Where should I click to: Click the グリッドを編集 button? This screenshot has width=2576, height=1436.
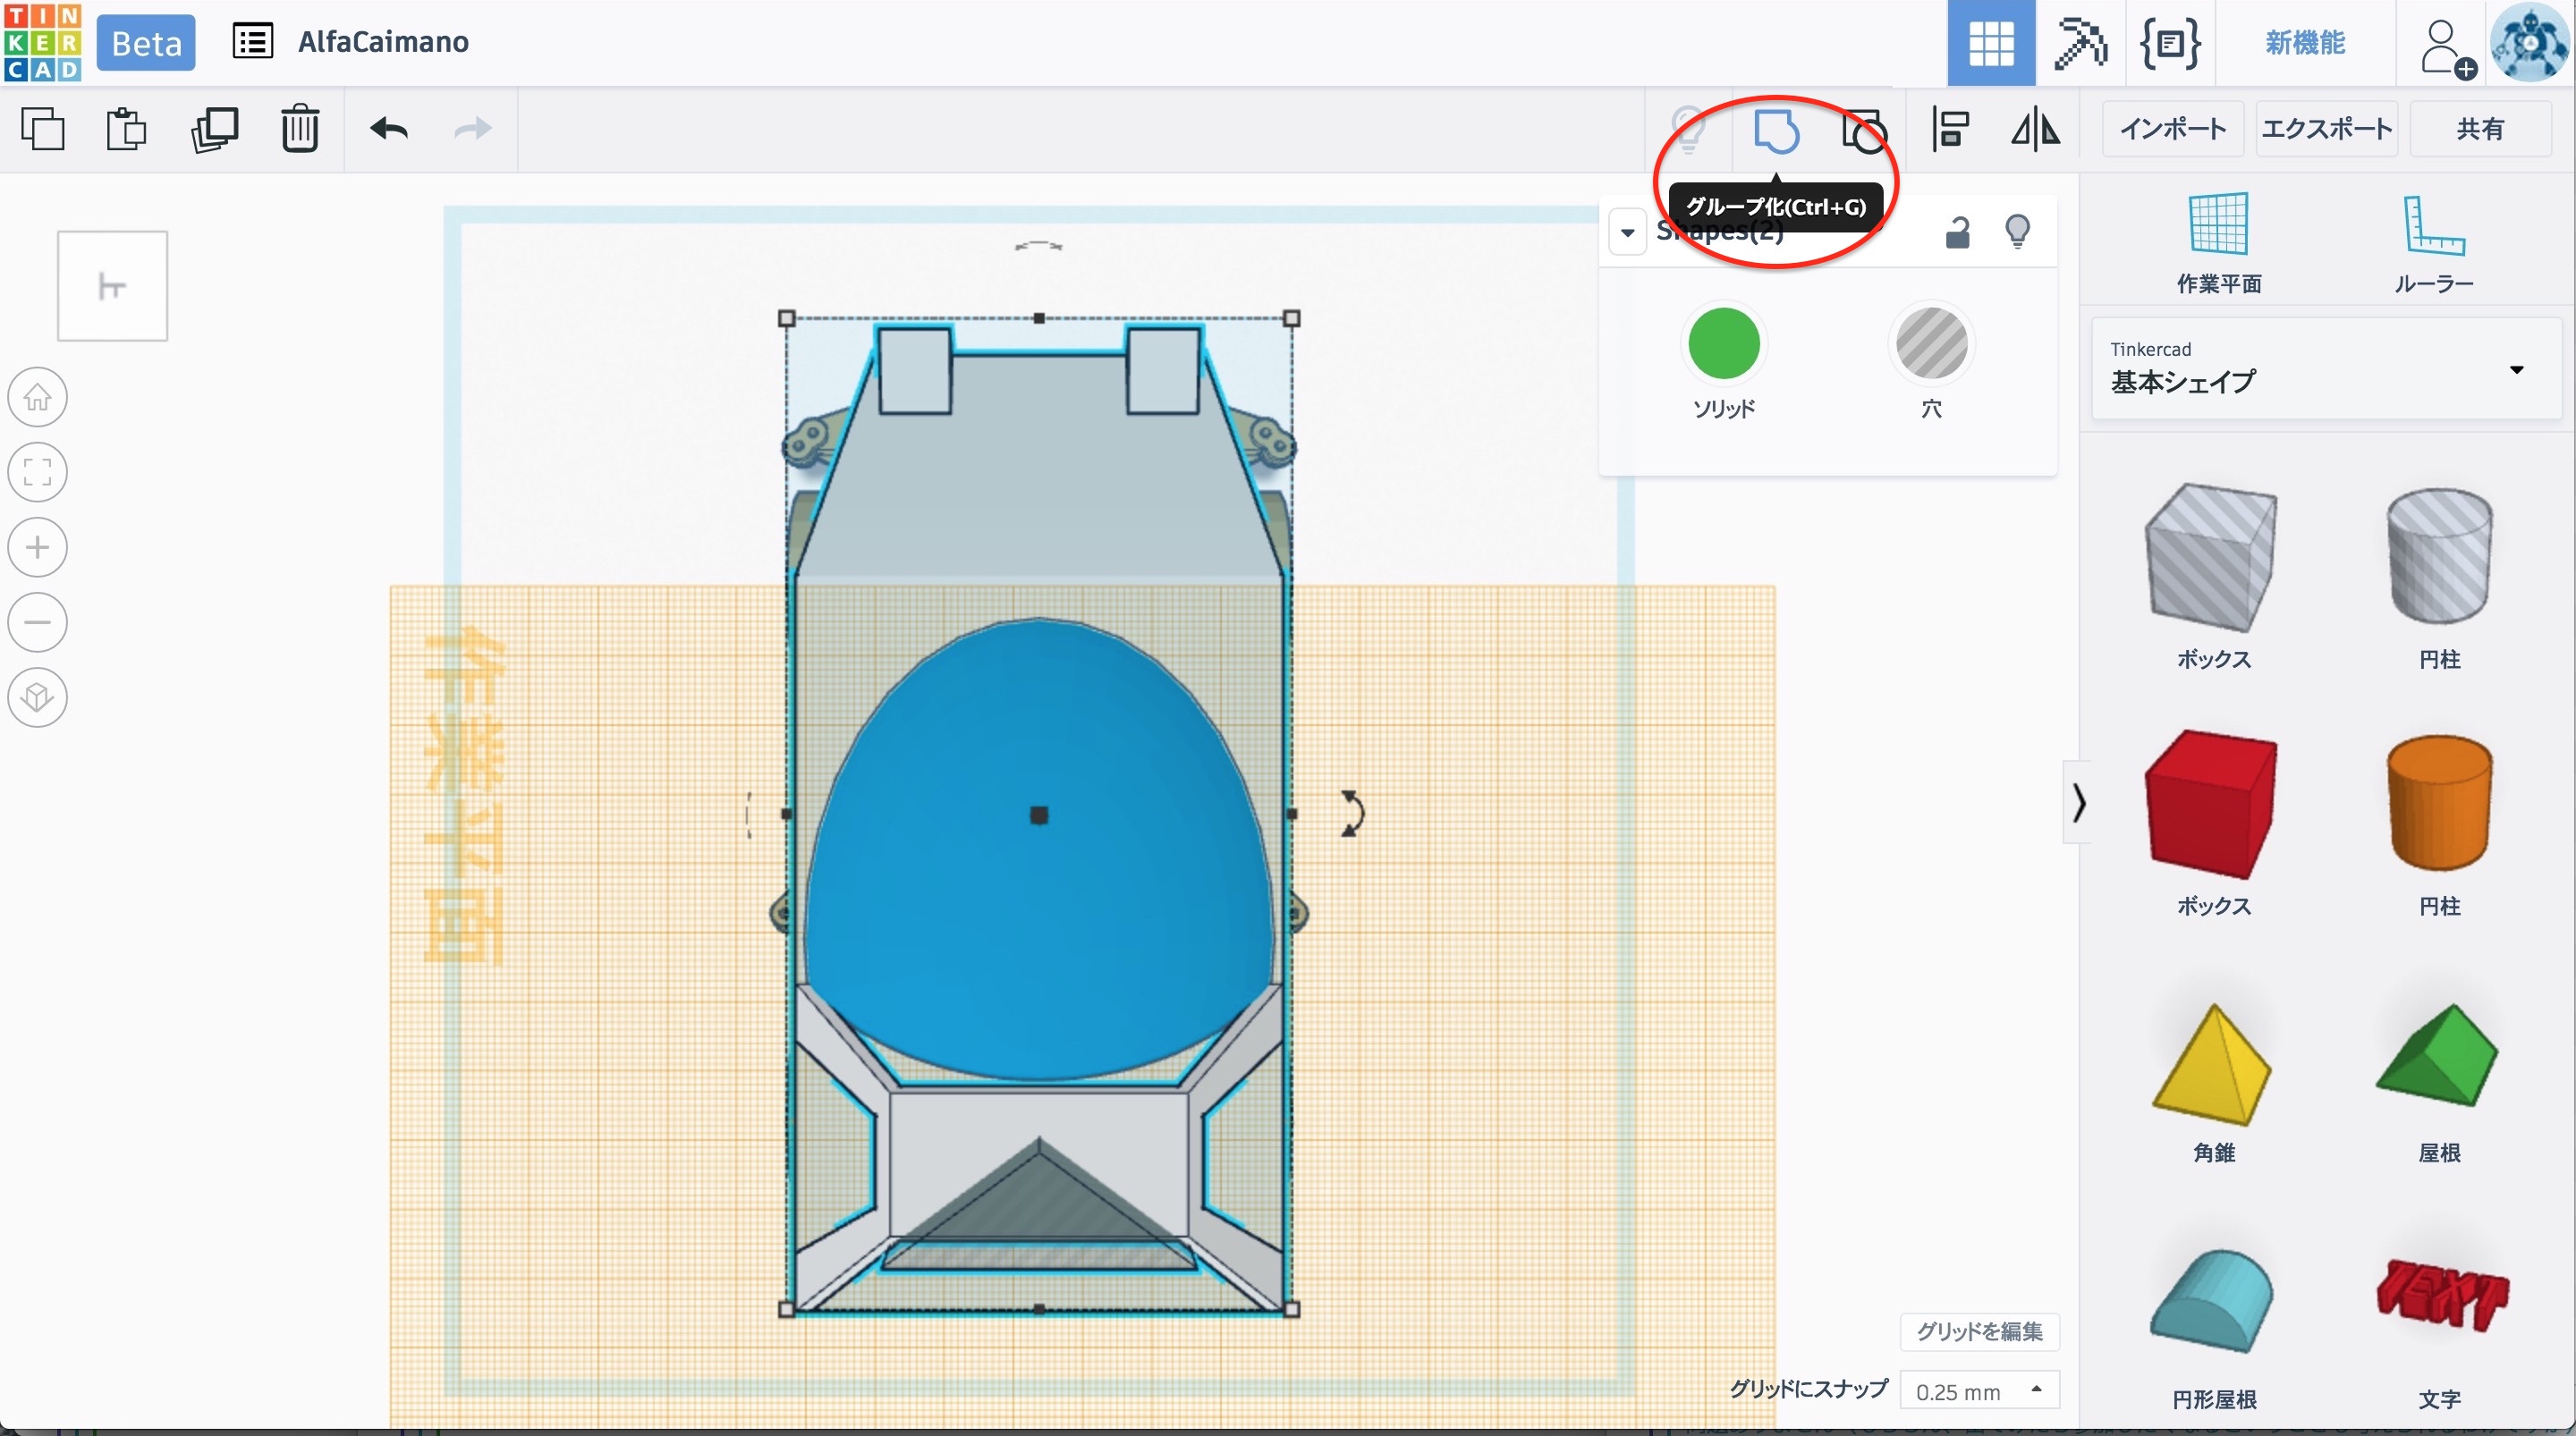[x=1979, y=1331]
